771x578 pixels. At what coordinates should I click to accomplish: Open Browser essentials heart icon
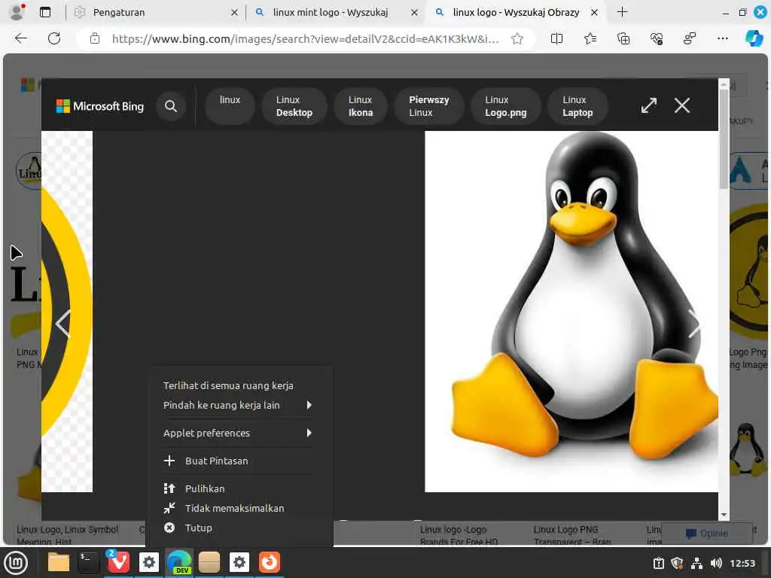657,38
